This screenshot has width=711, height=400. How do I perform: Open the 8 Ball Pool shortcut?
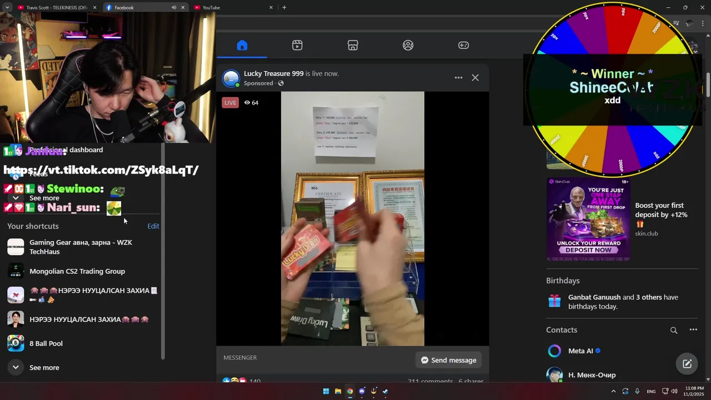(x=83, y=343)
